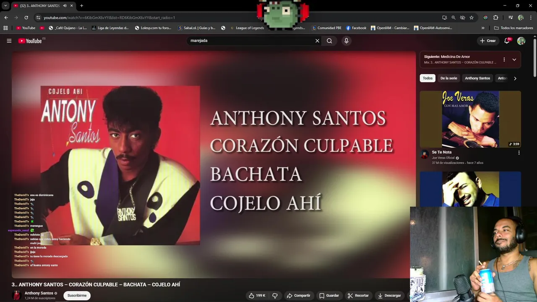Select the Anthony Santos filter chip

[477, 78]
